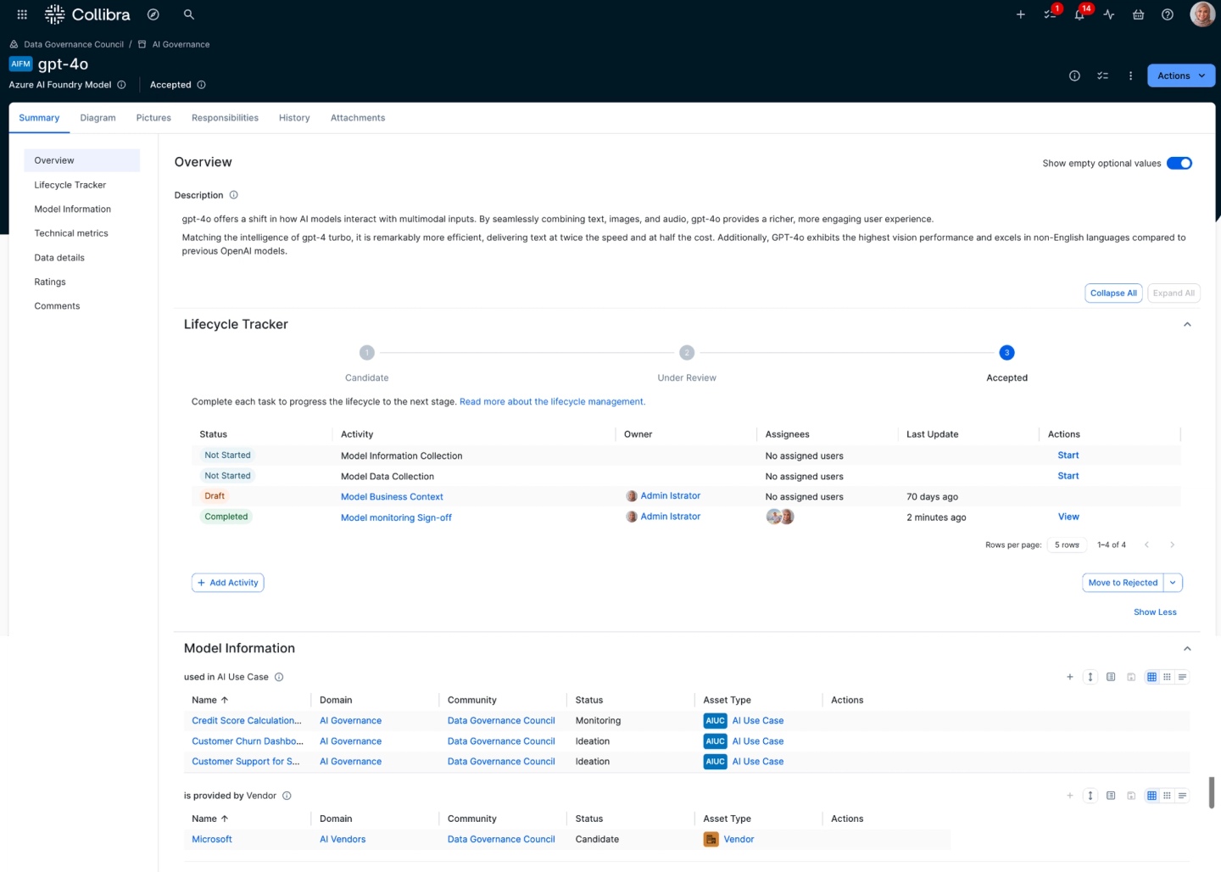The width and height of the screenshot is (1221, 872).
Task: Click the activity pulse icon in the header
Action: pos(1108,14)
